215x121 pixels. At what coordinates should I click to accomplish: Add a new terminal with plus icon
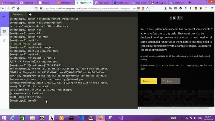click(30, 14)
